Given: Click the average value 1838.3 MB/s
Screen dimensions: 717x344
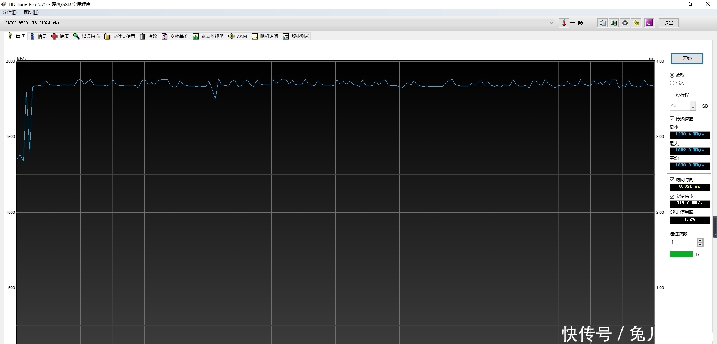Looking at the screenshot, I should (689, 166).
